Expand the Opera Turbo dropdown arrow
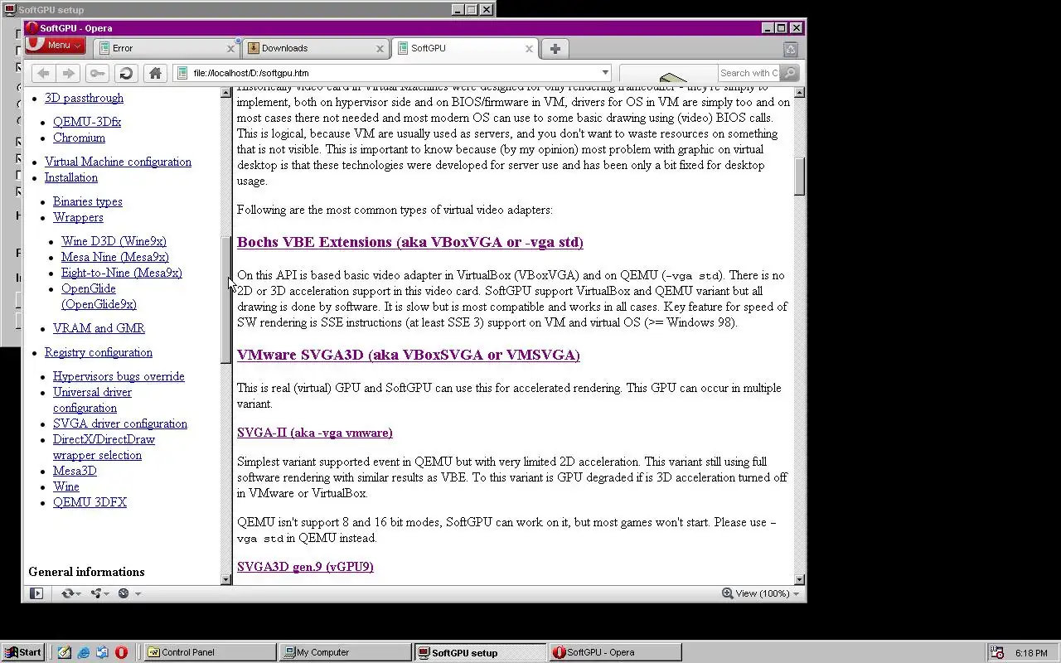The height and width of the screenshot is (663, 1061). (x=138, y=594)
